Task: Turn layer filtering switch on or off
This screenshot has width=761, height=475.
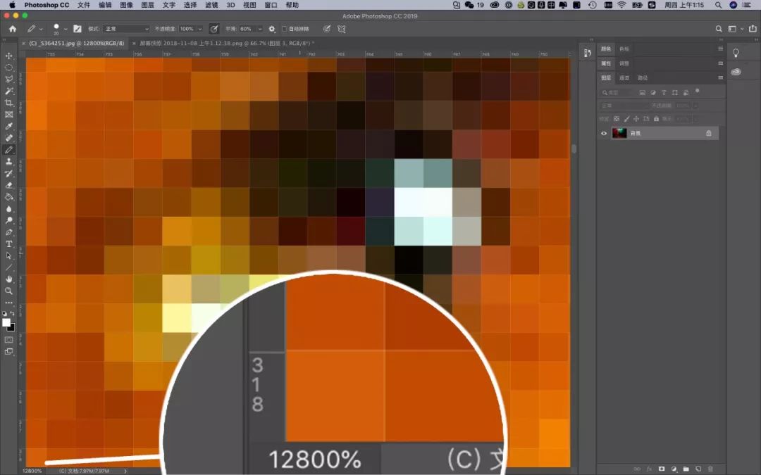Action: [x=698, y=91]
